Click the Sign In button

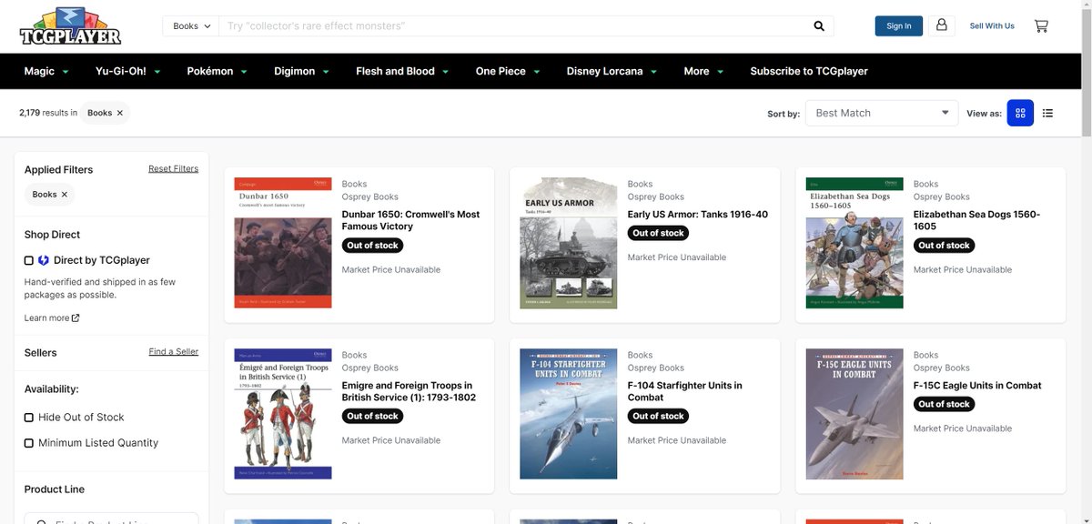[x=899, y=26]
